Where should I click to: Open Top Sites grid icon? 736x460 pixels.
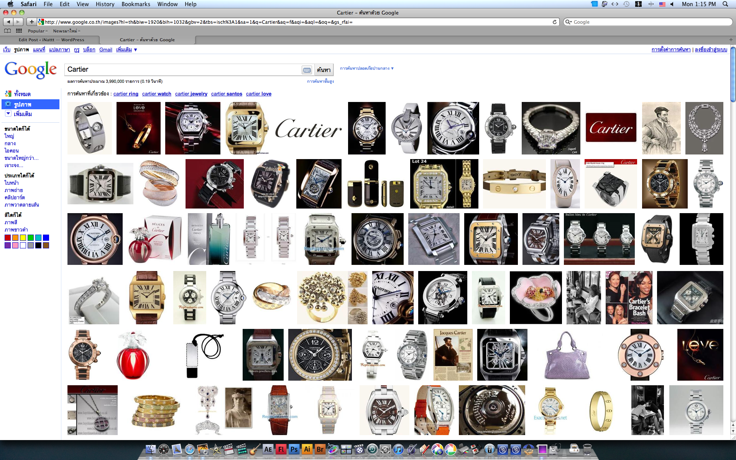tap(19, 31)
